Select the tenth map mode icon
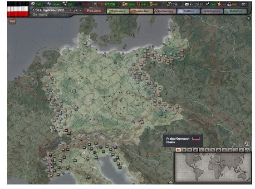 [230, 150]
